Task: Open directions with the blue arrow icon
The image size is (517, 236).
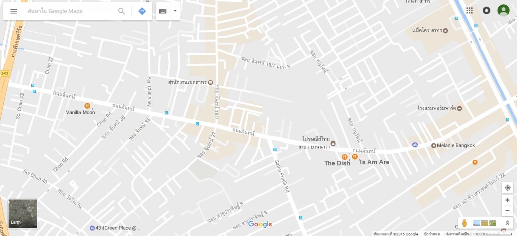Action: point(142,11)
